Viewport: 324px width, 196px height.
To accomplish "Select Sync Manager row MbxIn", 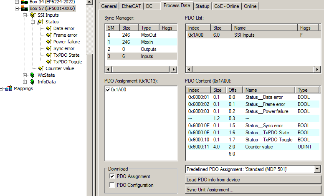I will (142, 42).
